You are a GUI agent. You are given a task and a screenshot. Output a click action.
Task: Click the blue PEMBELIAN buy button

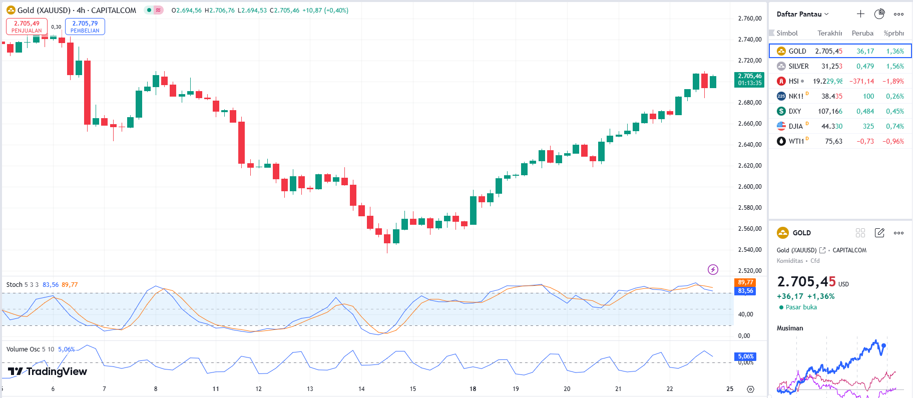point(85,27)
